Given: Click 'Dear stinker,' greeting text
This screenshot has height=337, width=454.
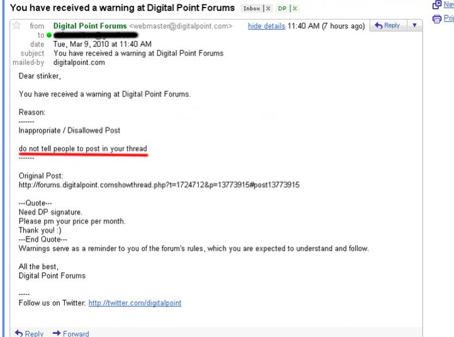Looking at the screenshot, I should point(40,76).
